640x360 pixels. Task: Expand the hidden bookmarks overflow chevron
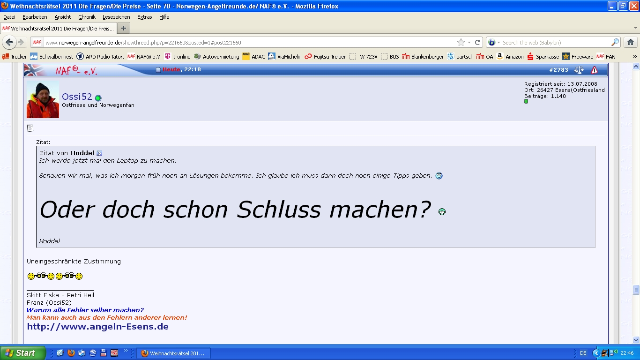pyautogui.click(x=635, y=57)
